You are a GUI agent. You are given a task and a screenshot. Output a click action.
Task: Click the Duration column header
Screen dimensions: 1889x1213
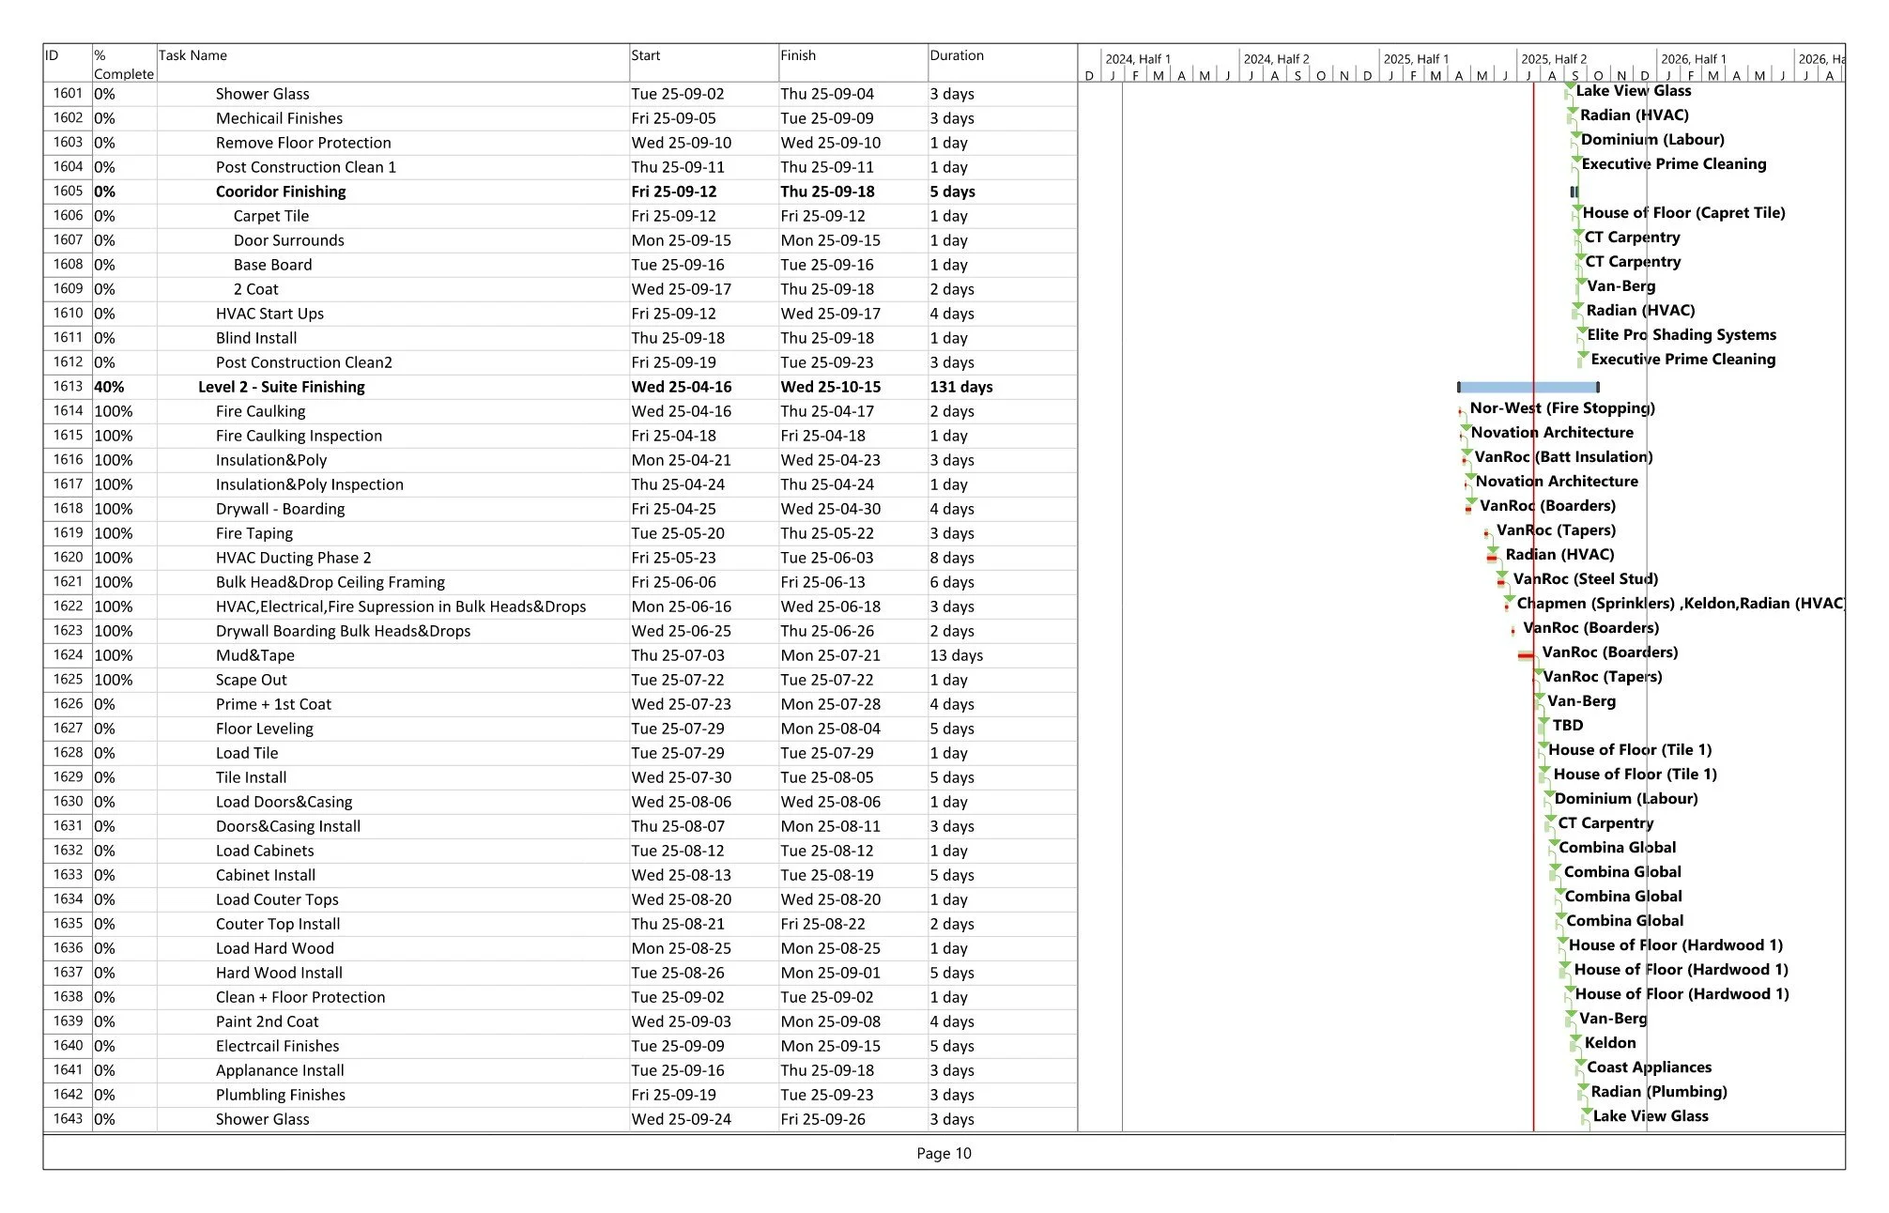(x=957, y=55)
